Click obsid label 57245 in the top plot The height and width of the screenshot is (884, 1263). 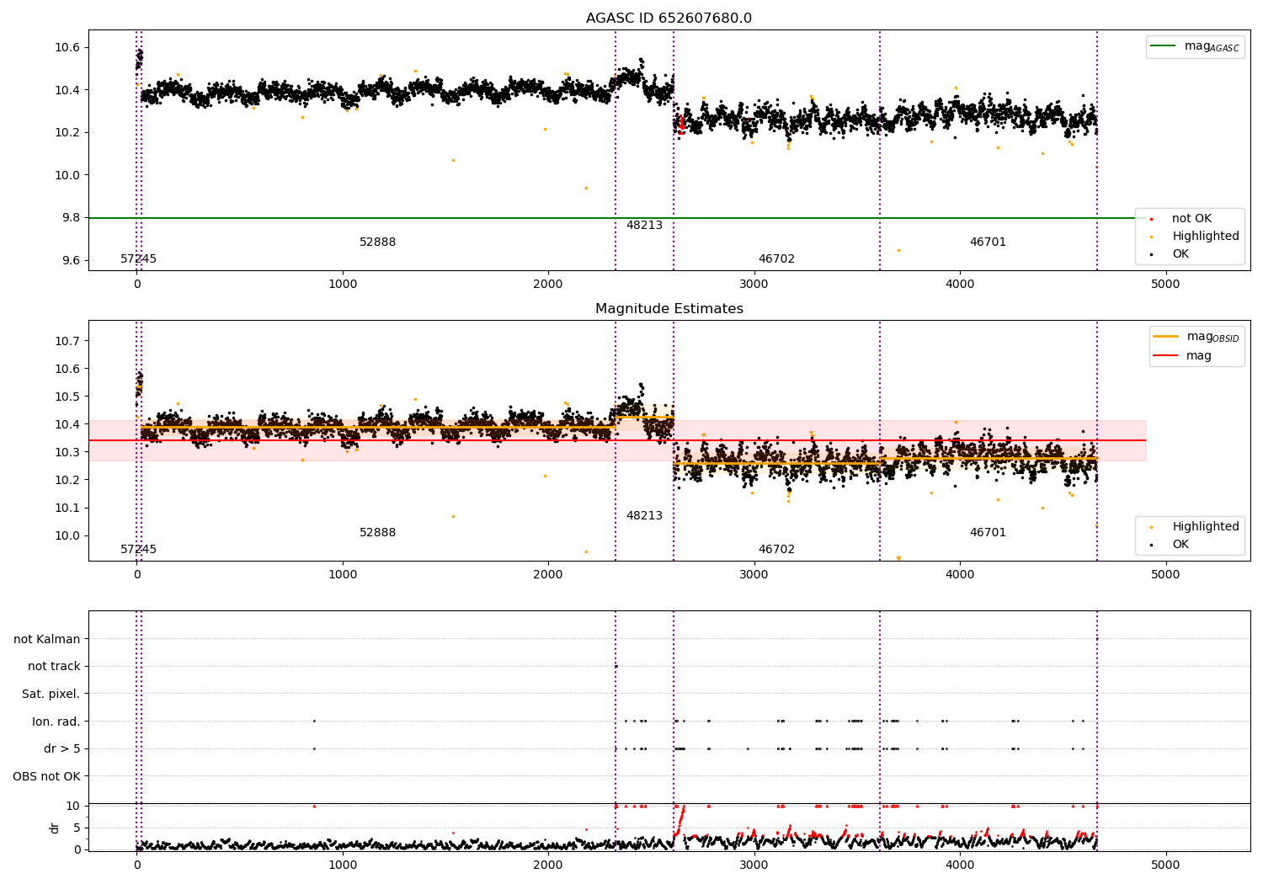(138, 258)
